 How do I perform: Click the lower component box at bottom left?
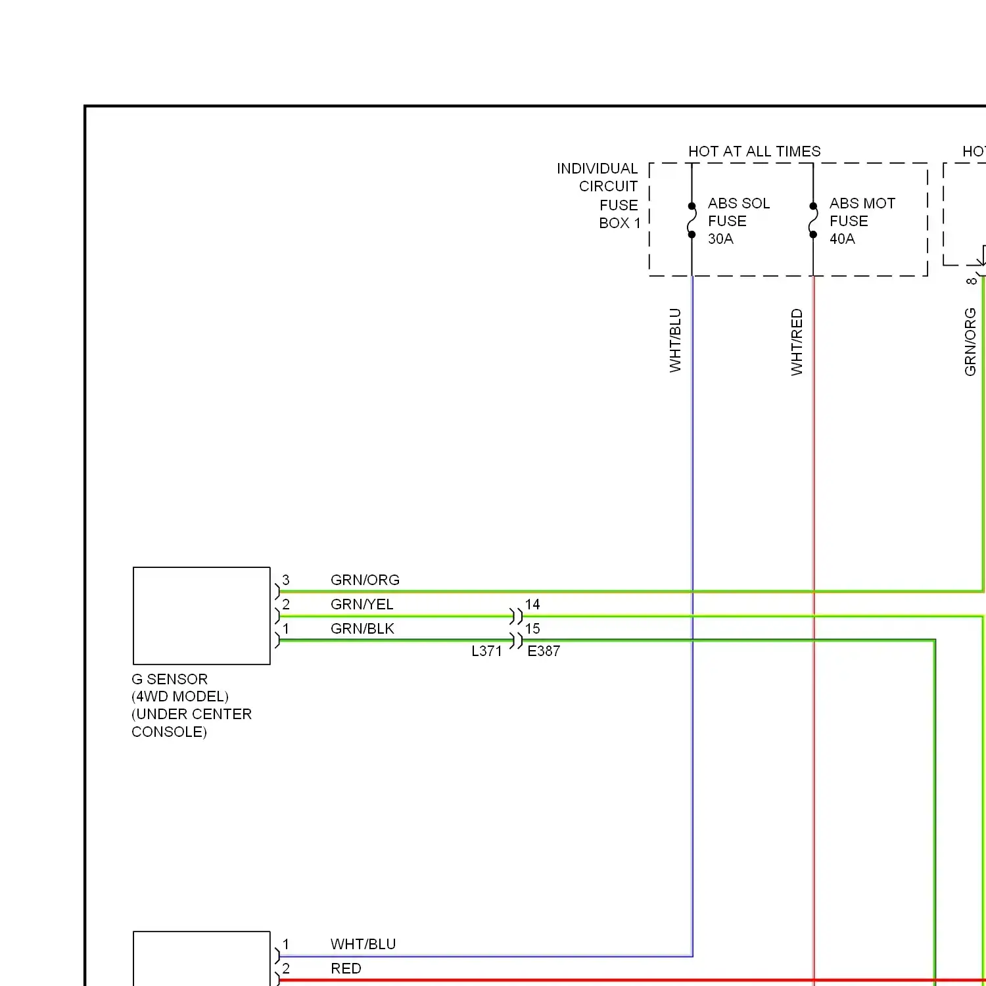coord(202,958)
